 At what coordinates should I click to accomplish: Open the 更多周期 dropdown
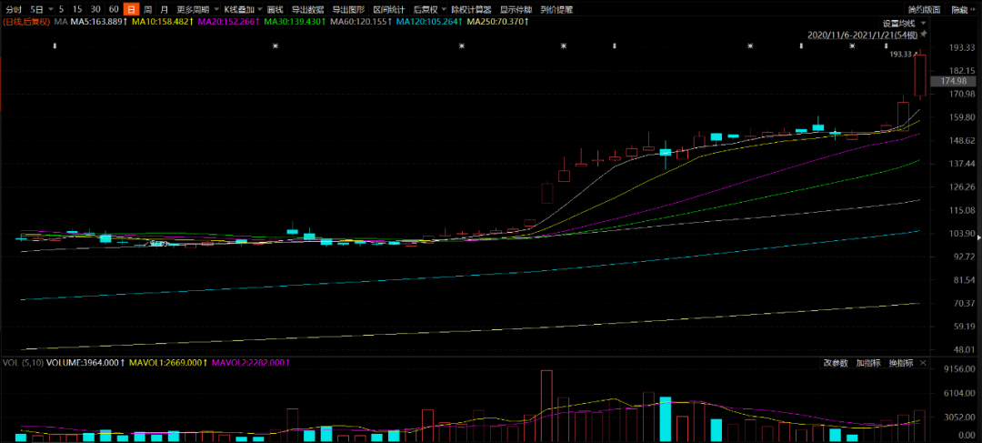point(195,9)
